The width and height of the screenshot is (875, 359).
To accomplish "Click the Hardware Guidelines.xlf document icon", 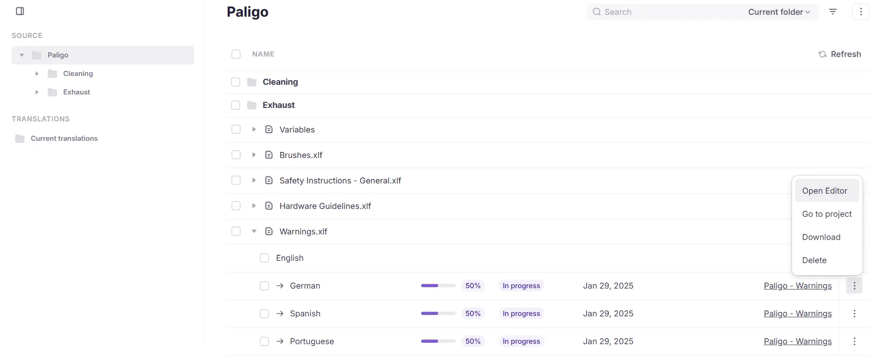I will [269, 206].
